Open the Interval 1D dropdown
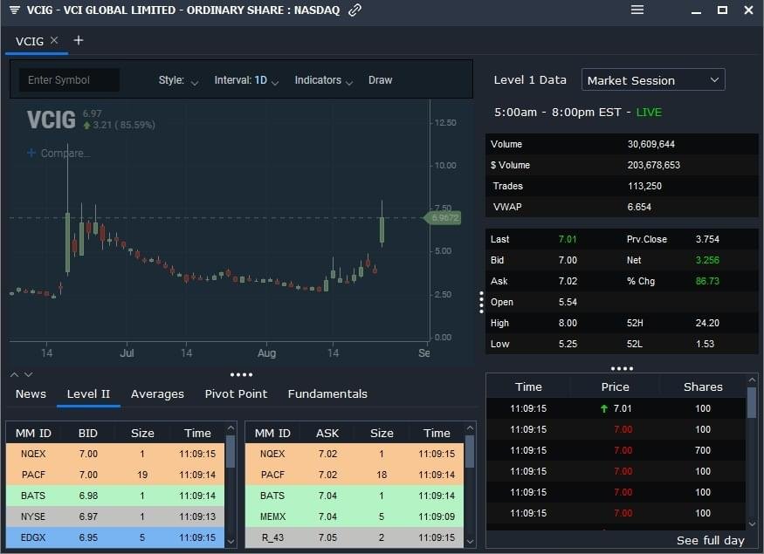This screenshot has height=554, width=764. click(246, 80)
